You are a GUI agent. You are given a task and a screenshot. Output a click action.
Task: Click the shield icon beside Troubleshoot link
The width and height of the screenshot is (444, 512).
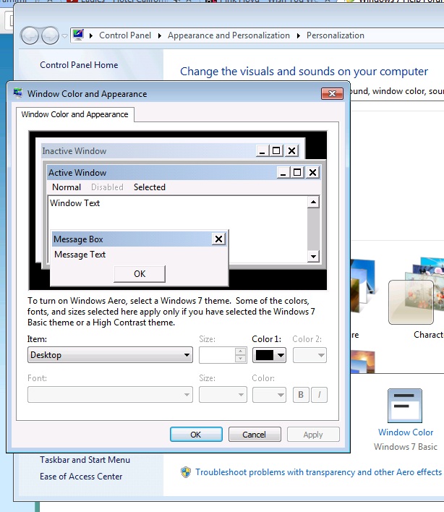coord(186,472)
